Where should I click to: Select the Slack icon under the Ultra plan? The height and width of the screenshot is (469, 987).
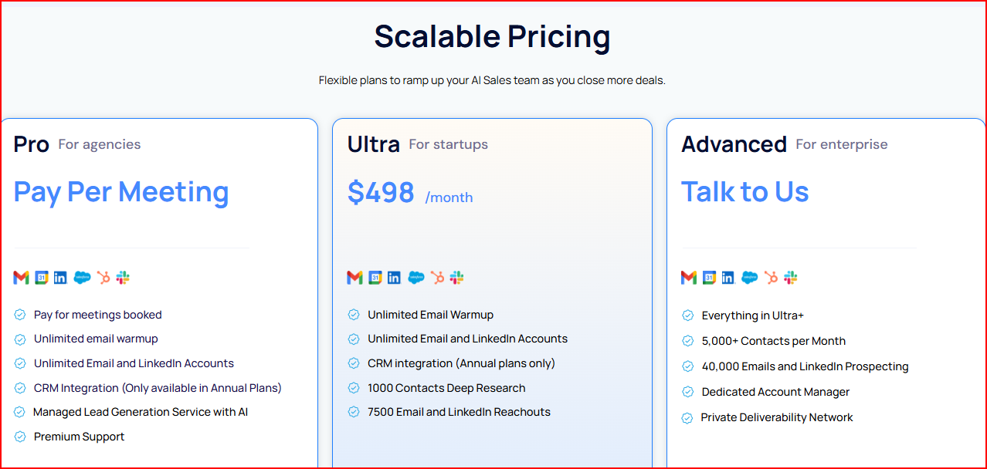point(456,277)
